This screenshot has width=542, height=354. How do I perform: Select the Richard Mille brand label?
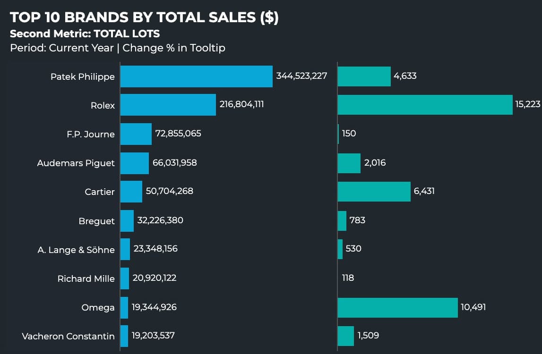pos(86,279)
